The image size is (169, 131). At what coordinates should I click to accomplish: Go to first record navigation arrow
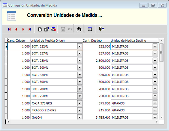pos(9,29)
